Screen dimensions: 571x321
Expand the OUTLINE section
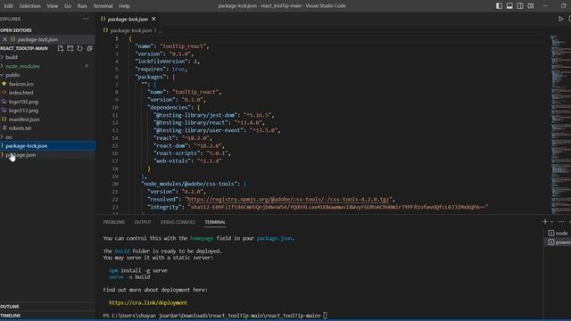(x=10, y=307)
